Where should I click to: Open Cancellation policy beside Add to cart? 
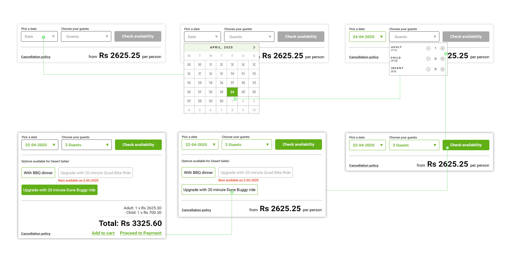click(36, 234)
